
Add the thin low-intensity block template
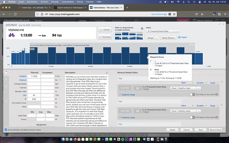139,34
